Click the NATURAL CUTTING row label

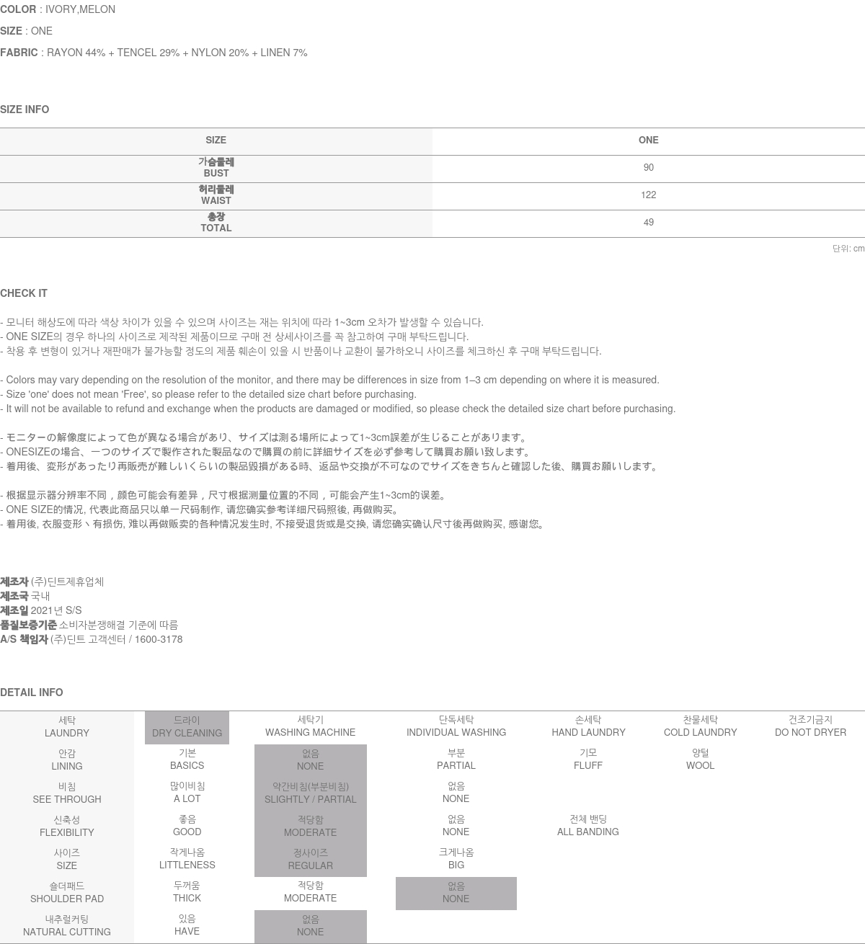67,926
